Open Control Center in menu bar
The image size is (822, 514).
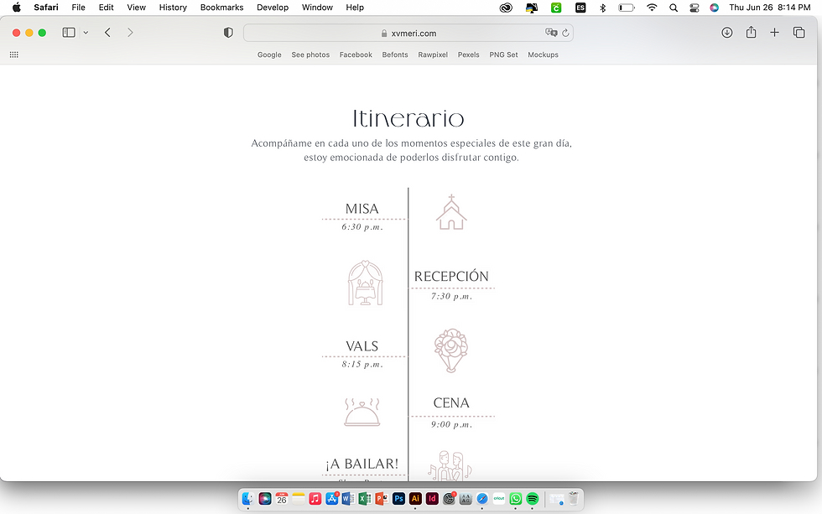[x=695, y=8]
